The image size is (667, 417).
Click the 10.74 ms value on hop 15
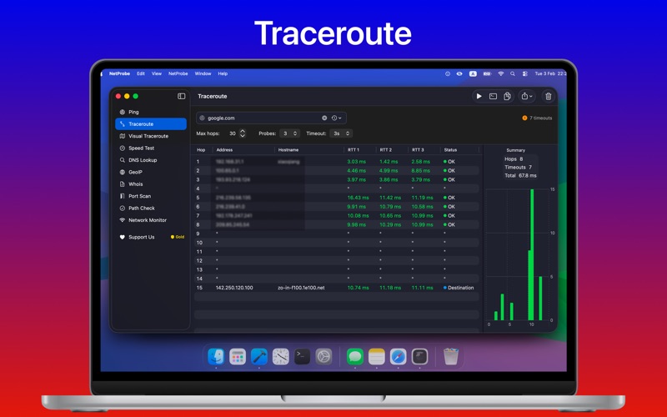359,288
